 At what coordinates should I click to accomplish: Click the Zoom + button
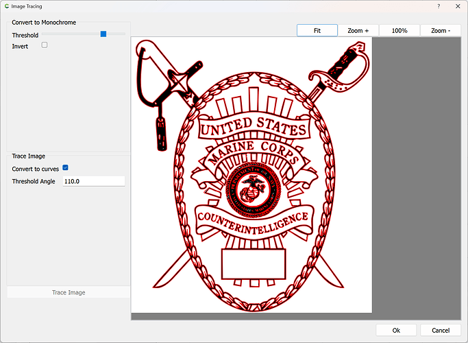point(358,30)
